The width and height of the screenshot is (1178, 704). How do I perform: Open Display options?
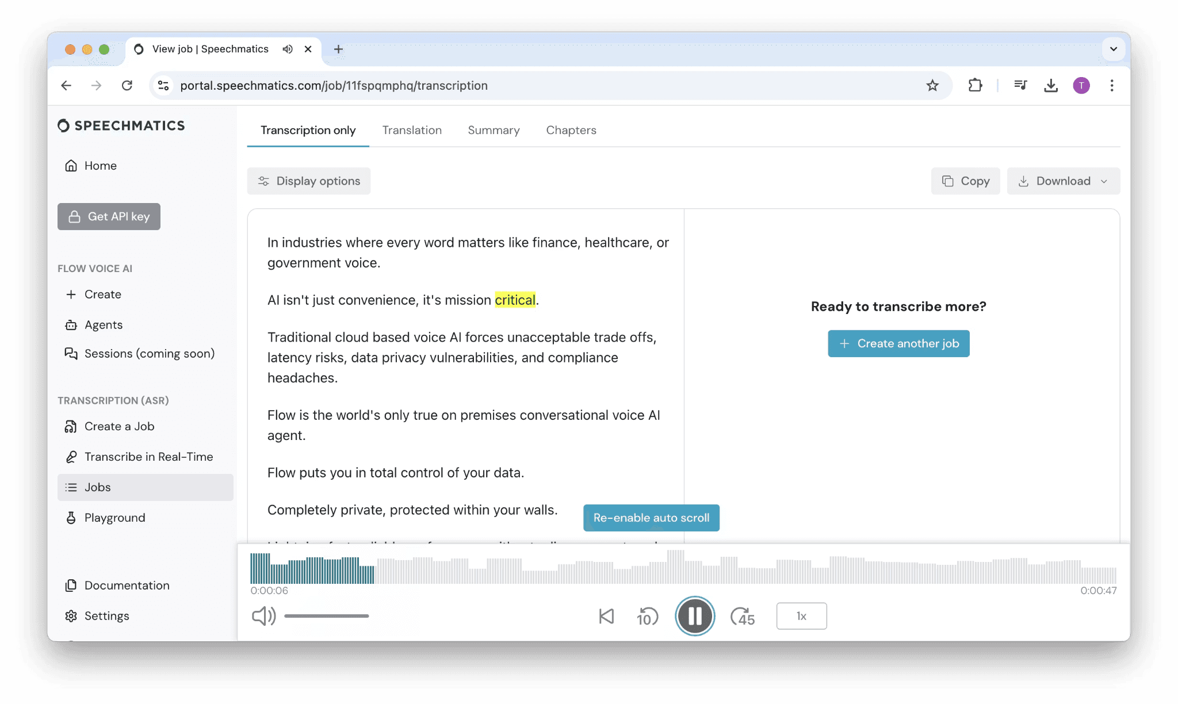pyautogui.click(x=309, y=181)
